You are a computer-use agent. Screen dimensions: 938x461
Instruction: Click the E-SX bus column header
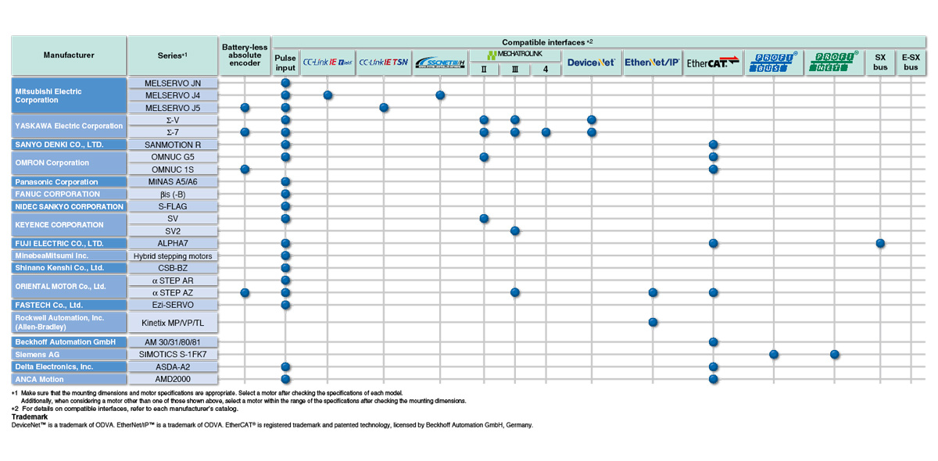[x=911, y=63]
